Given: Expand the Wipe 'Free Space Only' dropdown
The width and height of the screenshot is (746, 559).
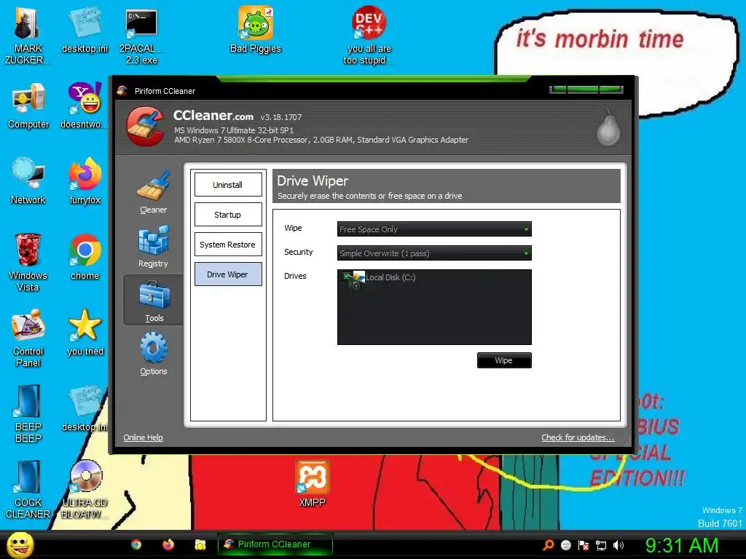Looking at the screenshot, I should (x=434, y=229).
